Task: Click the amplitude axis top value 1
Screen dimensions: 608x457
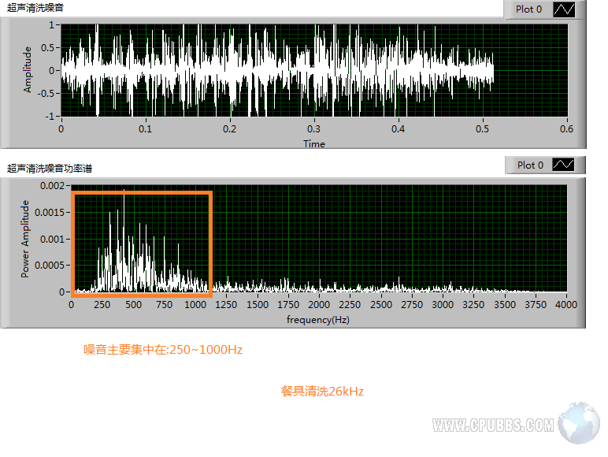Action: (51, 25)
